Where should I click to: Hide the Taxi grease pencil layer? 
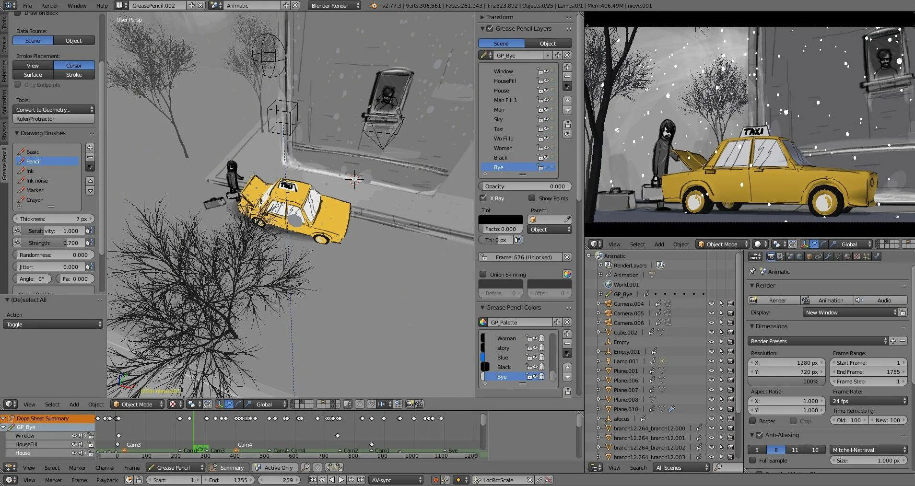[546, 129]
